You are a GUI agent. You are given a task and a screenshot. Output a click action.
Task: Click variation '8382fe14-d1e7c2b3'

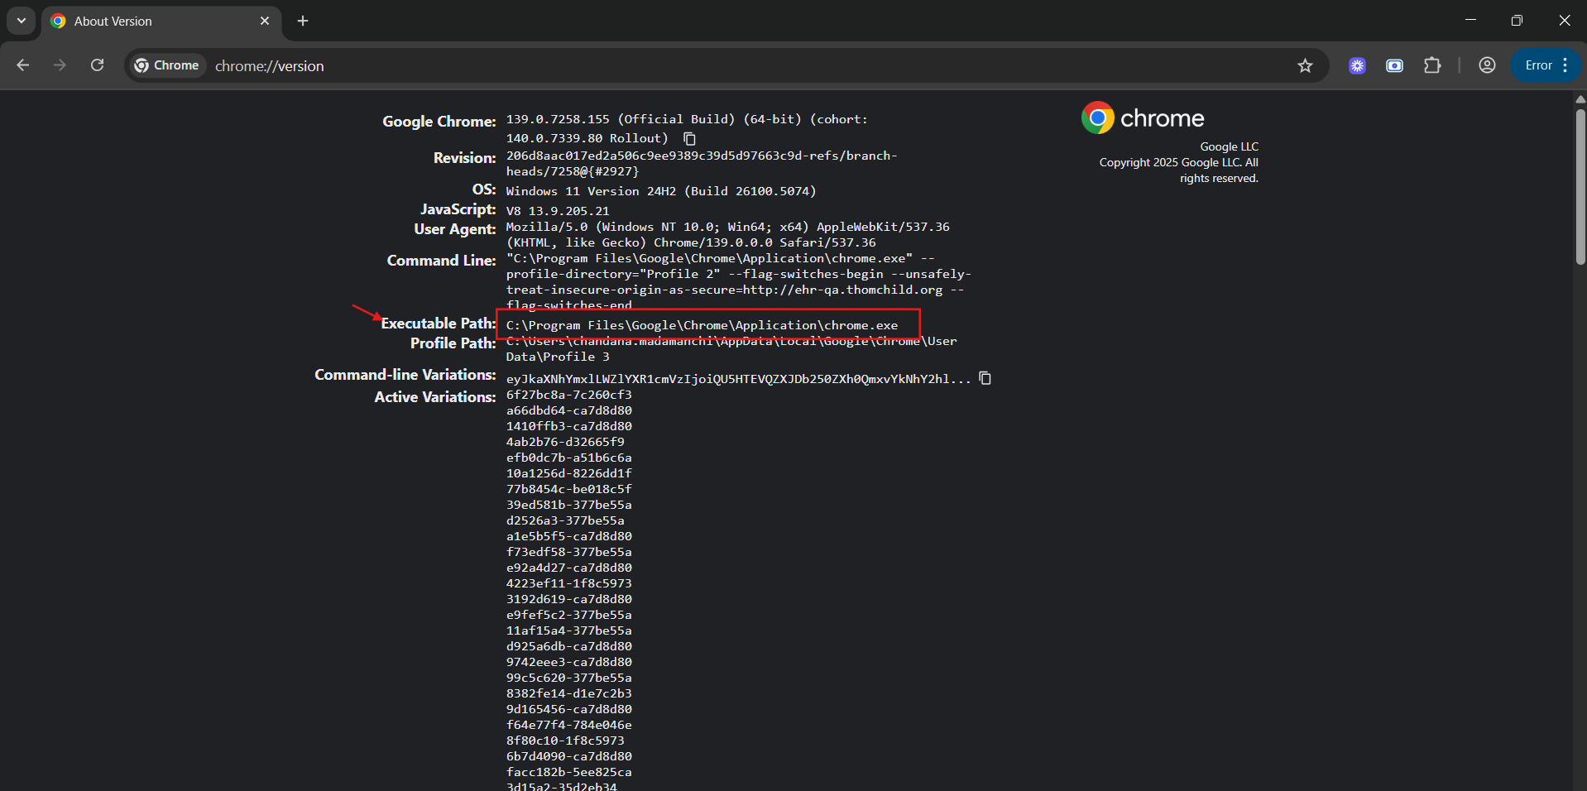(x=569, y=693)
